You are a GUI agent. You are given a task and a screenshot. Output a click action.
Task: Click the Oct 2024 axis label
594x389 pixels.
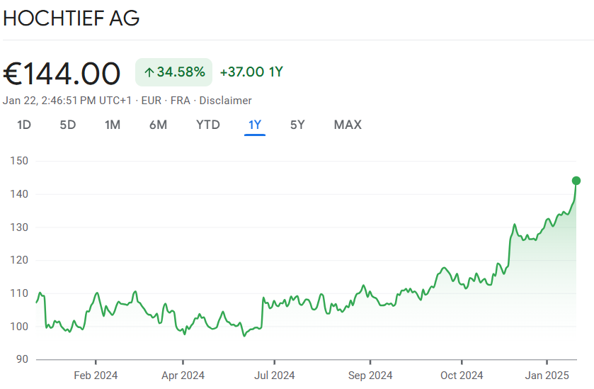tap(462, 376)
